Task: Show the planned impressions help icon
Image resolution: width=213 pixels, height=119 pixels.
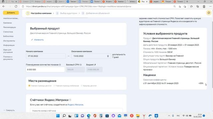Action: (60, 65)
